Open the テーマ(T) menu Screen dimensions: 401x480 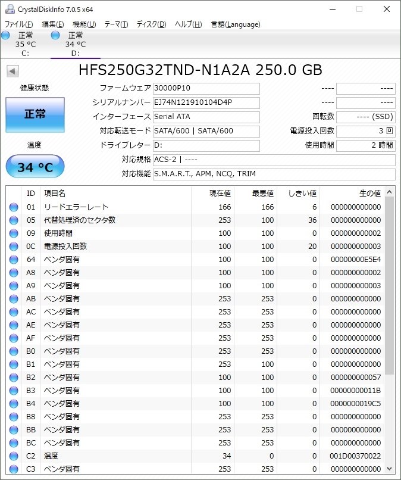(116, 24)
